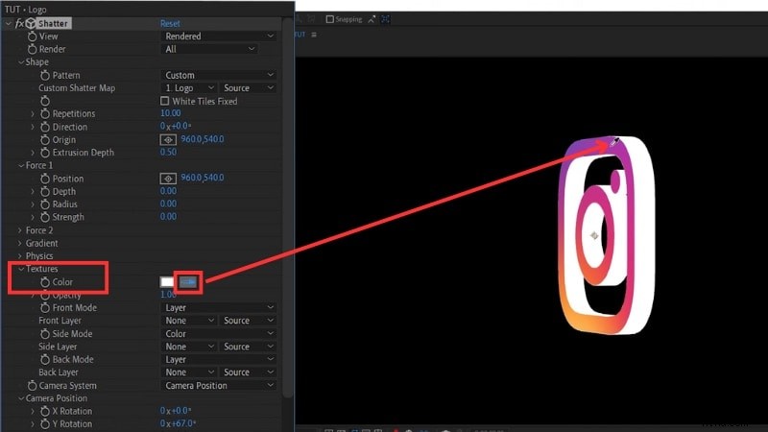This screenshot has width=768, height=432.
Task: Toggle the Color stopwatch icon
Action: 45,282
